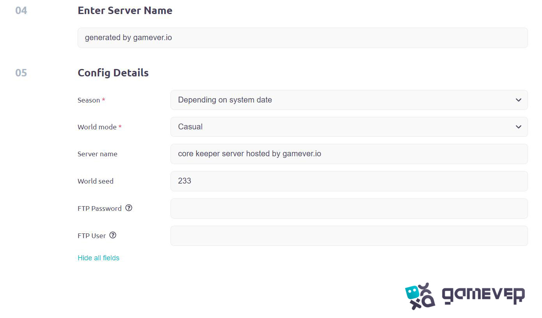This screenshot has width=542, height=318.
Task: Open the 'Casual' World mode selector
Action: click(x=349, y=127)
